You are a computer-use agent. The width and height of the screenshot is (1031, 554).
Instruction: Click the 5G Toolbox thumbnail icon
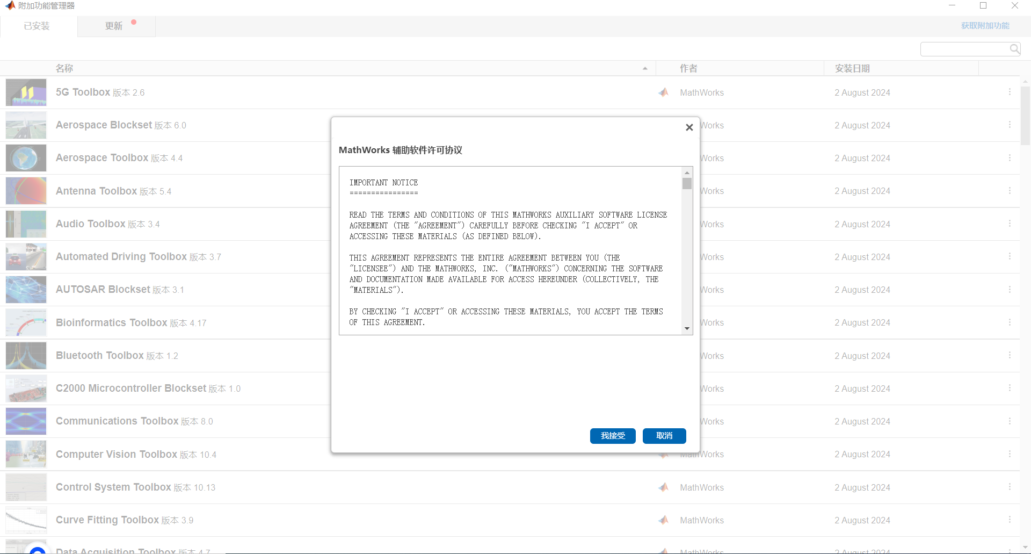[x=26, y=92]
